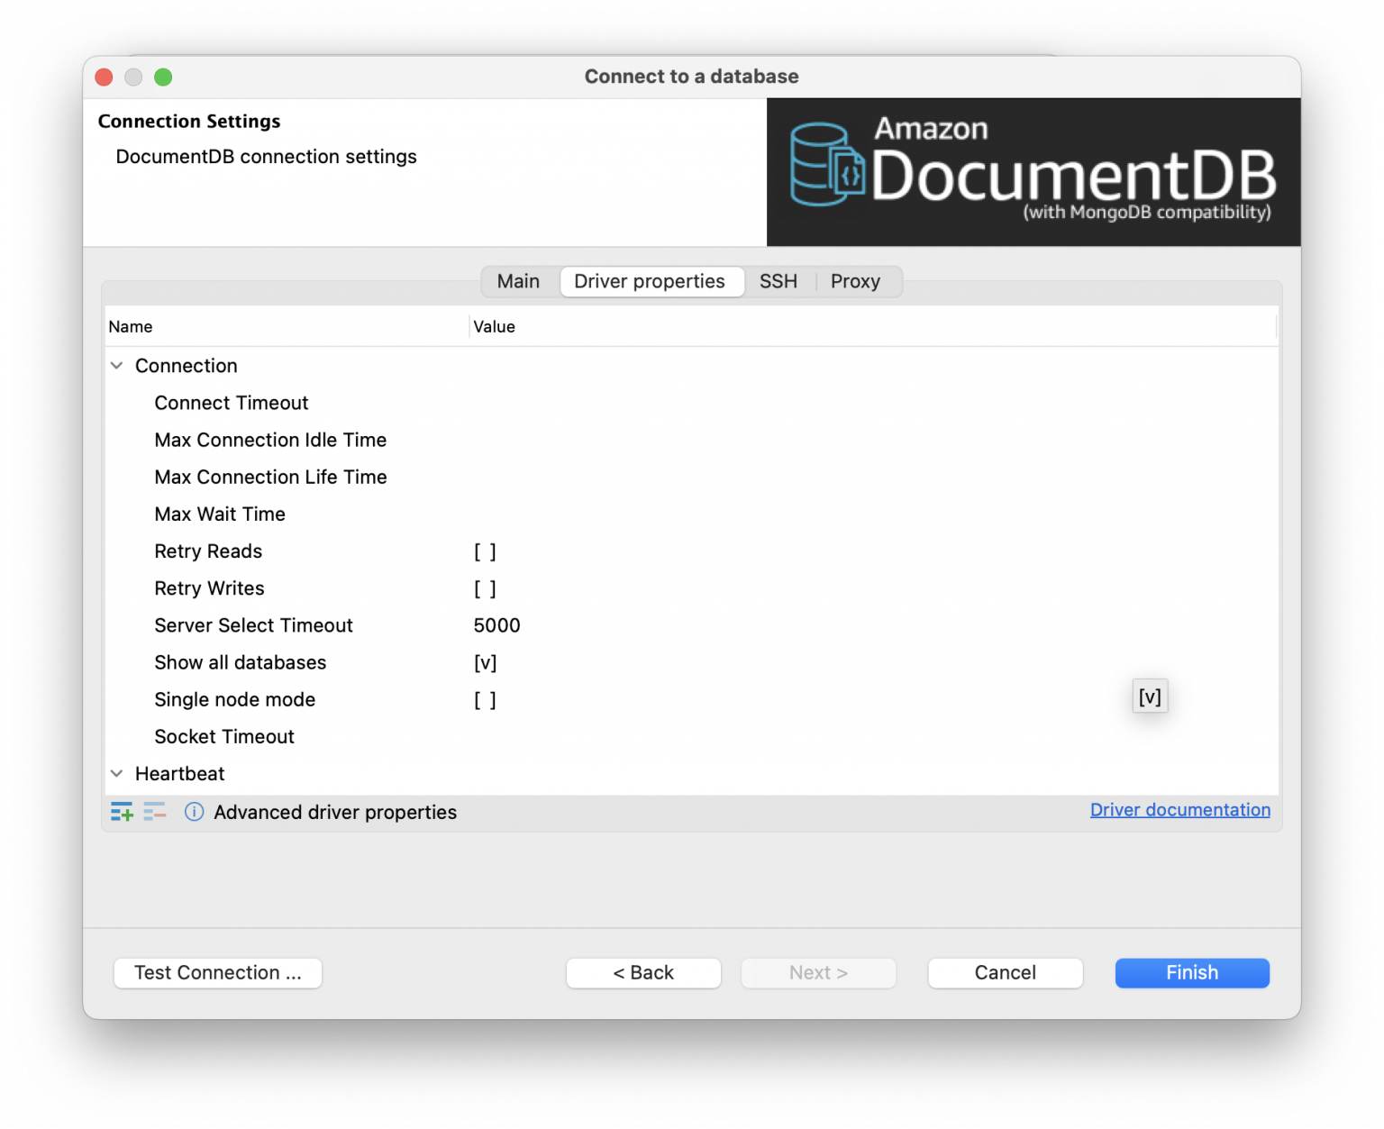Cancel the connection setup
The width and height of the screenshot is (1384, 1129).
pos(1005,972)
